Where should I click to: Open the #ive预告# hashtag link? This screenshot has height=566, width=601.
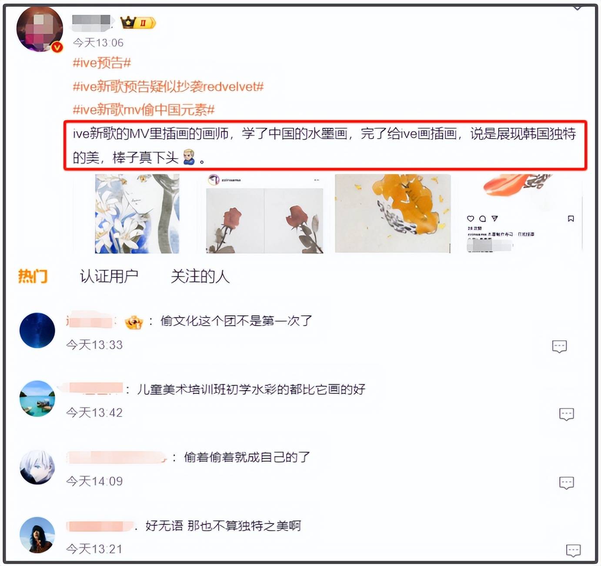(102, 63)
